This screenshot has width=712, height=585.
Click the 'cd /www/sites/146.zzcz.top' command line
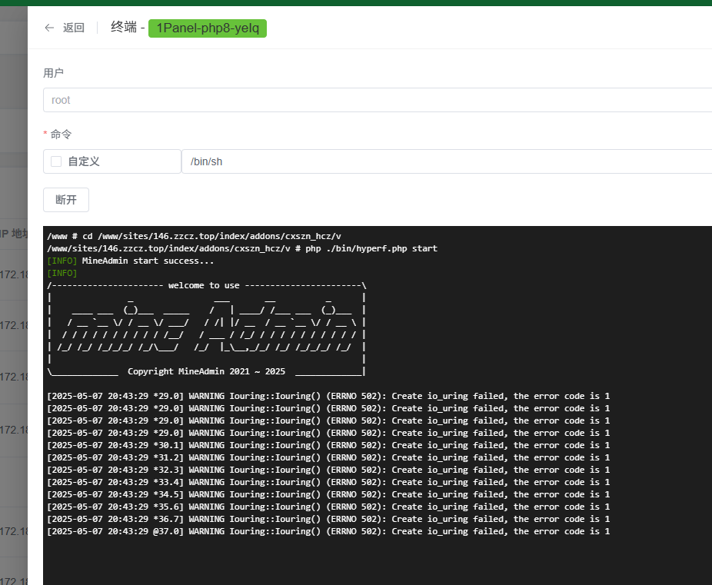(194, 236)
